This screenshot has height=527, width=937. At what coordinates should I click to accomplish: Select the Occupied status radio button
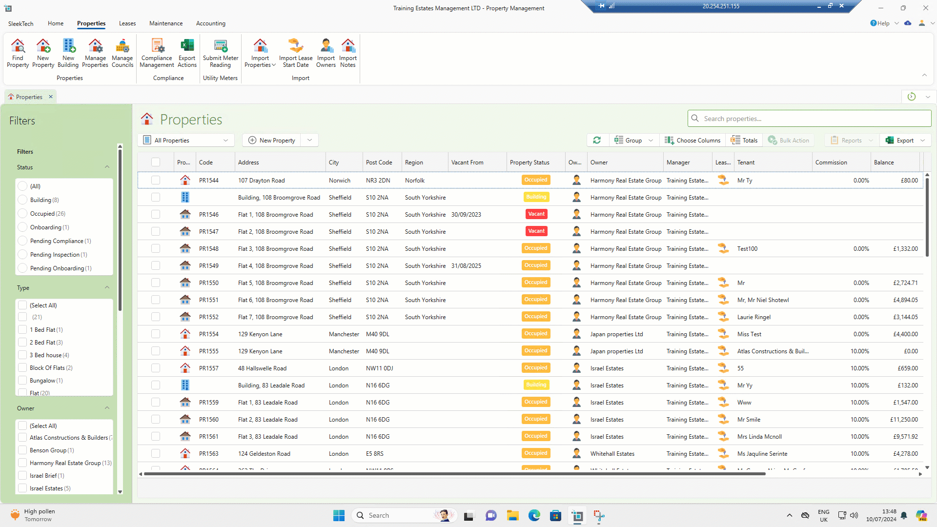22,214
